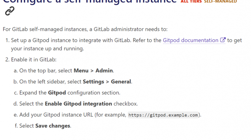The width and height of the screenshot is (251, 140).
Task: Click the bold Menu text in step a
Action: point(81,71)
